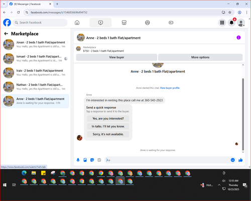
Task: Open the account profile menu
Action: coord(241,23)
